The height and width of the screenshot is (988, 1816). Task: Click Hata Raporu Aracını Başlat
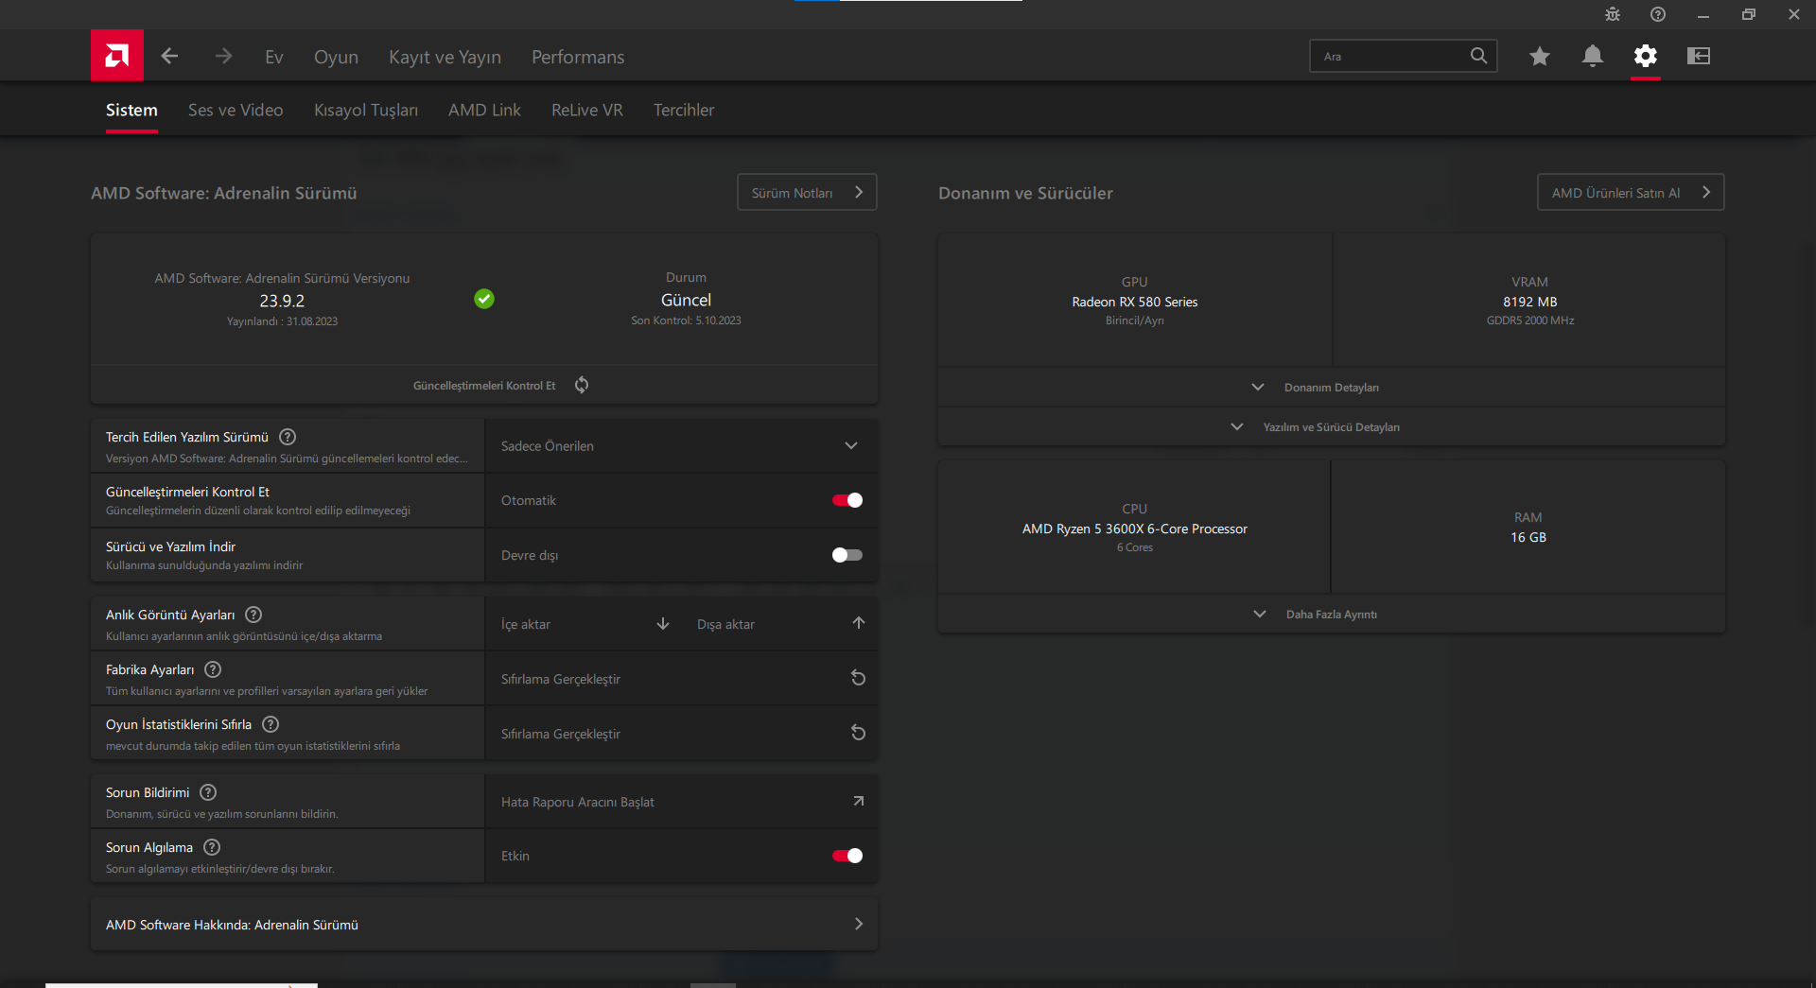click(578, 802)
